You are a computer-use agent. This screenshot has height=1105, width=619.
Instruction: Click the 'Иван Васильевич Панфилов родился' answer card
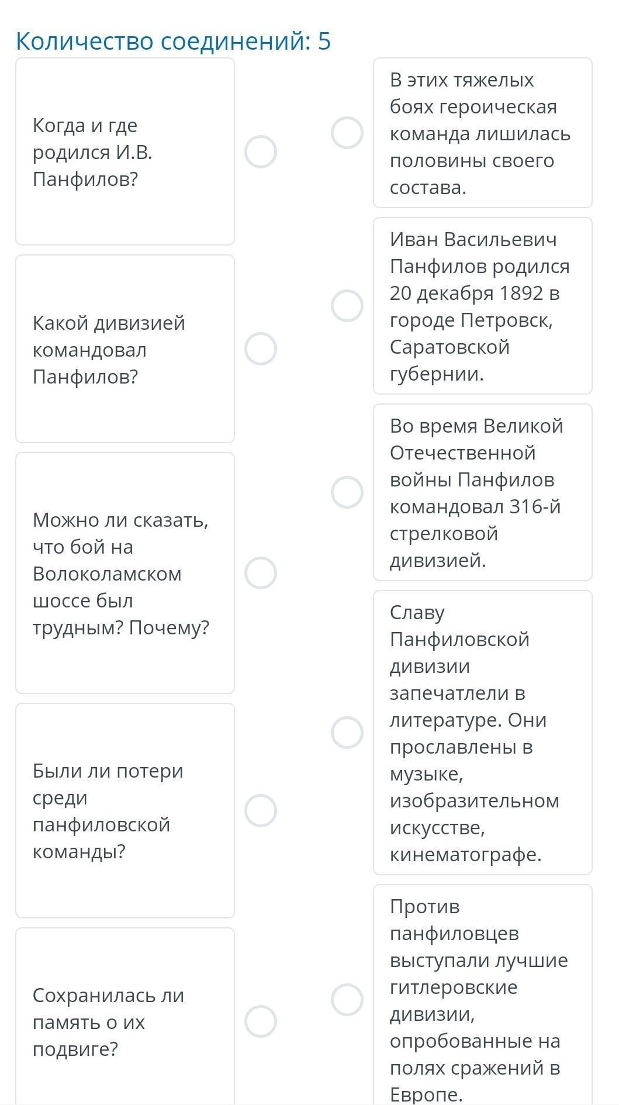coord(482,306)
